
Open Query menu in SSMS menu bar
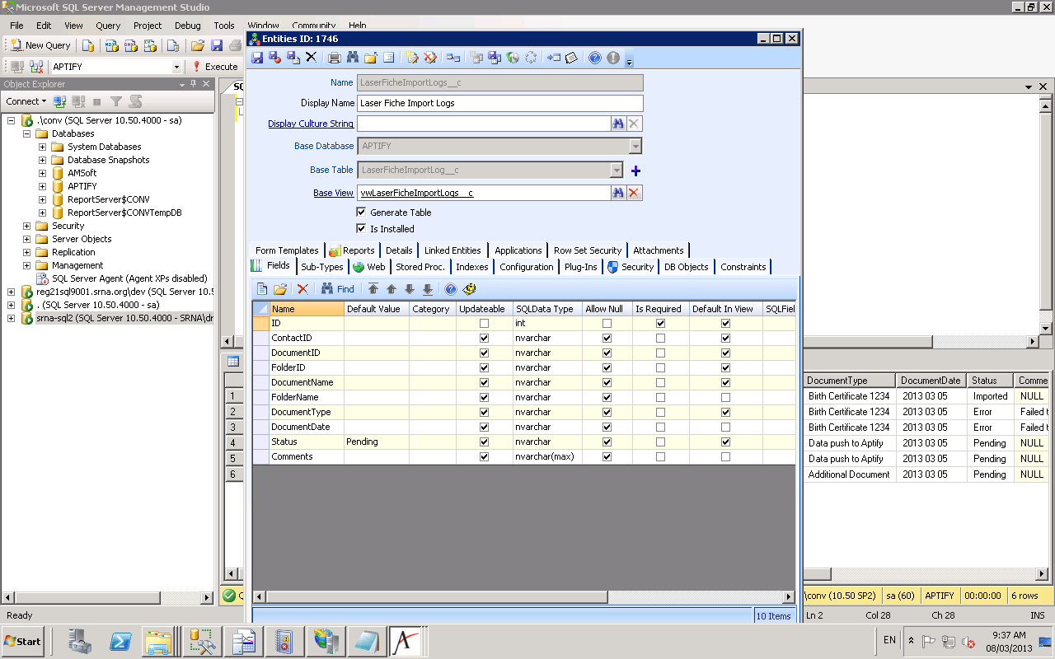(108, 26)
